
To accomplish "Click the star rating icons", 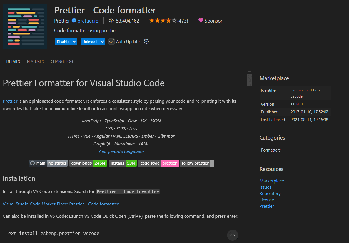I will click(163, 21).
